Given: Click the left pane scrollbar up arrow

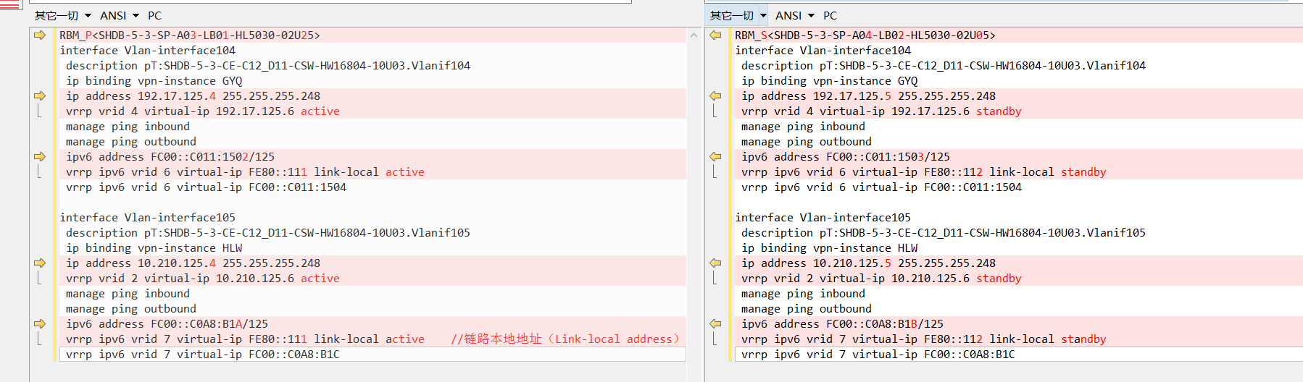Looking at the screenshot, I should click(x=694, y=35).
